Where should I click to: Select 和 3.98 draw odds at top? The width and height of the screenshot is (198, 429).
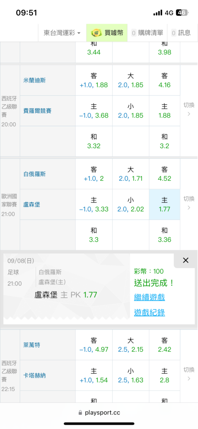[x=165, y=52]
